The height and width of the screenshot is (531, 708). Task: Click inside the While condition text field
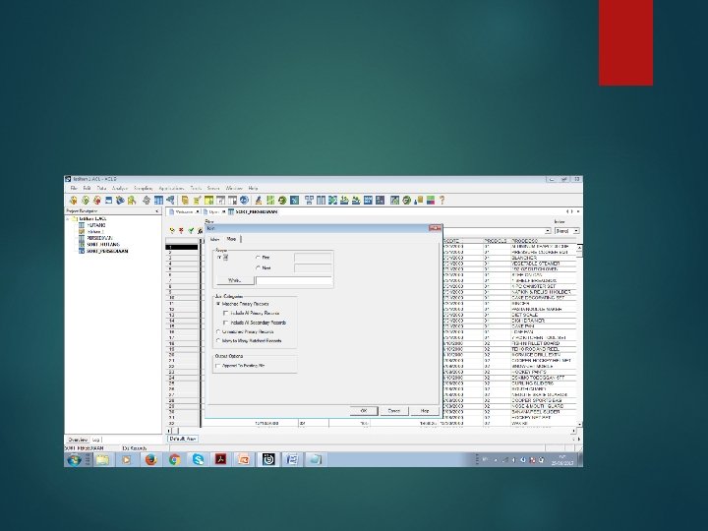(x=294, y=281)
